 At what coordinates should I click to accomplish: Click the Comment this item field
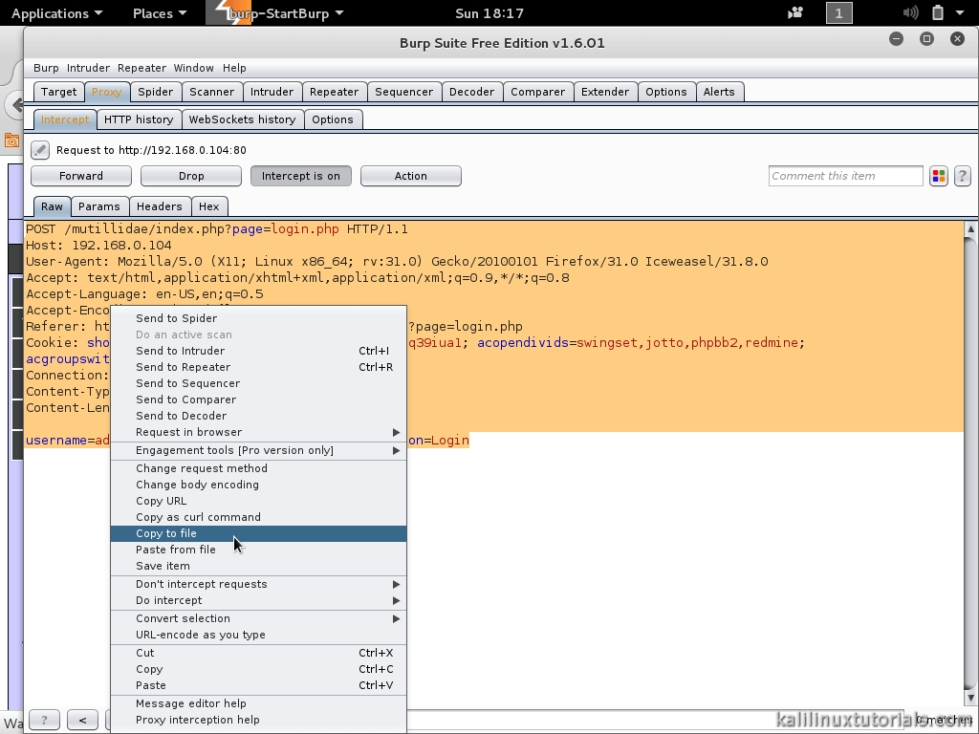844,176
